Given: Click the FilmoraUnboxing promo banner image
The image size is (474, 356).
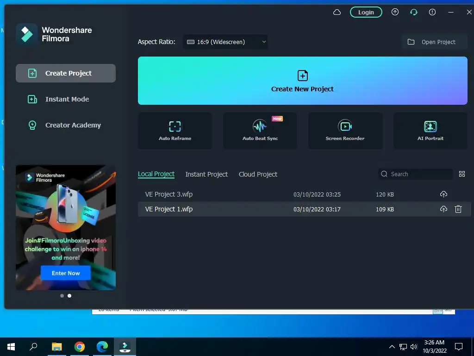Looking at the screenshot, I should (x=66, y=227).
